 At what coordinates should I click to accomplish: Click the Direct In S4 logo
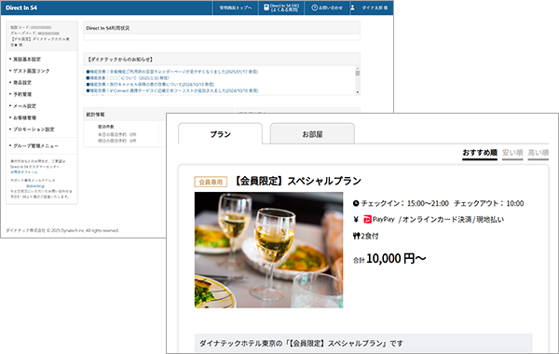tap(21, 7)
